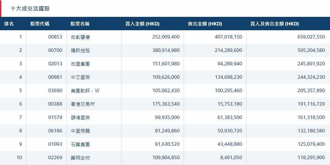Click stock name 香港交易所
This screenshot has height=165, width=330.
(x=82, y=104)
